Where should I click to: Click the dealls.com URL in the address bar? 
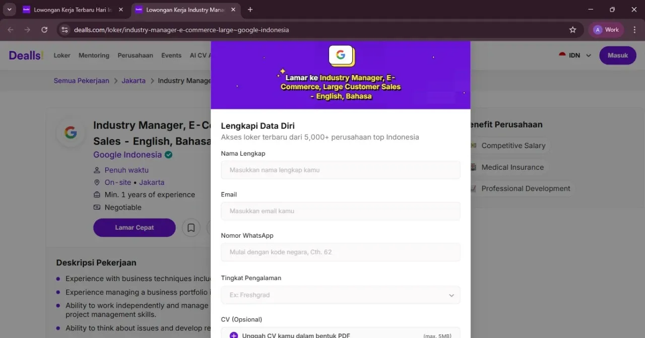[x=181, y=30]
